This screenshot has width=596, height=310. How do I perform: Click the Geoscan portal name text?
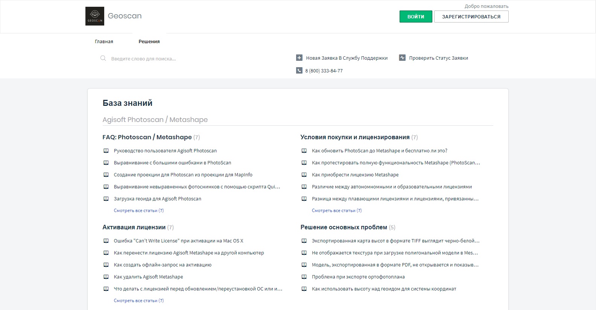(125, 16)
